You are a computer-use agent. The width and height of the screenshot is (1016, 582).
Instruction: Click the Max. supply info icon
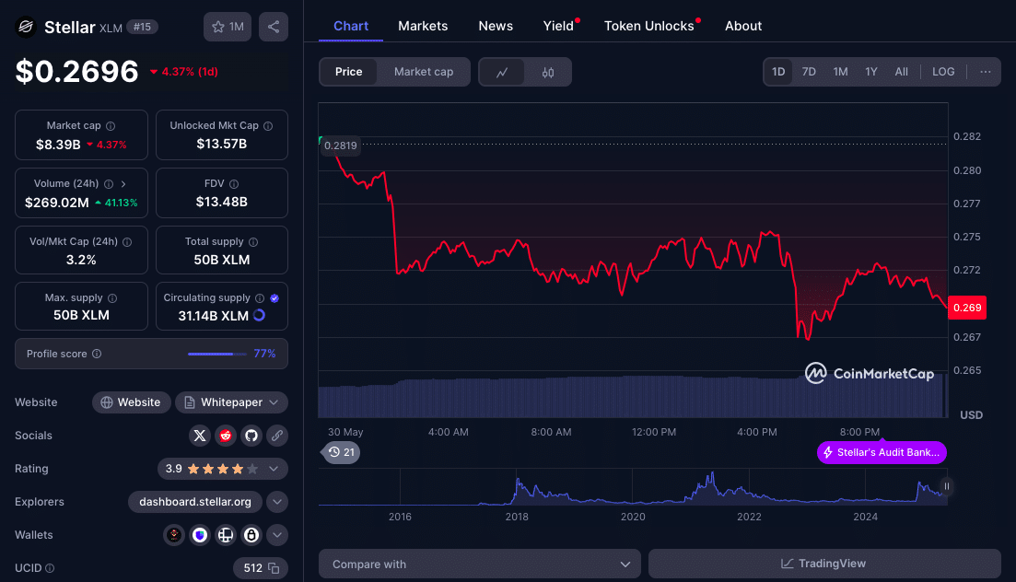click(112, 298)
